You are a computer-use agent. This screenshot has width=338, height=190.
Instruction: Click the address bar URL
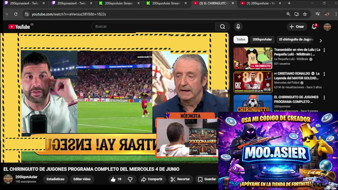(x=69, y=14)
